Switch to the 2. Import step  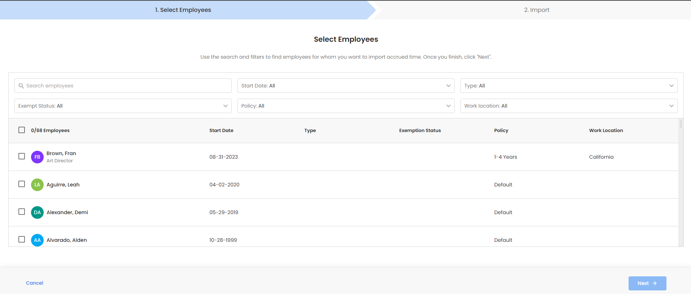[x=537, y=10]
